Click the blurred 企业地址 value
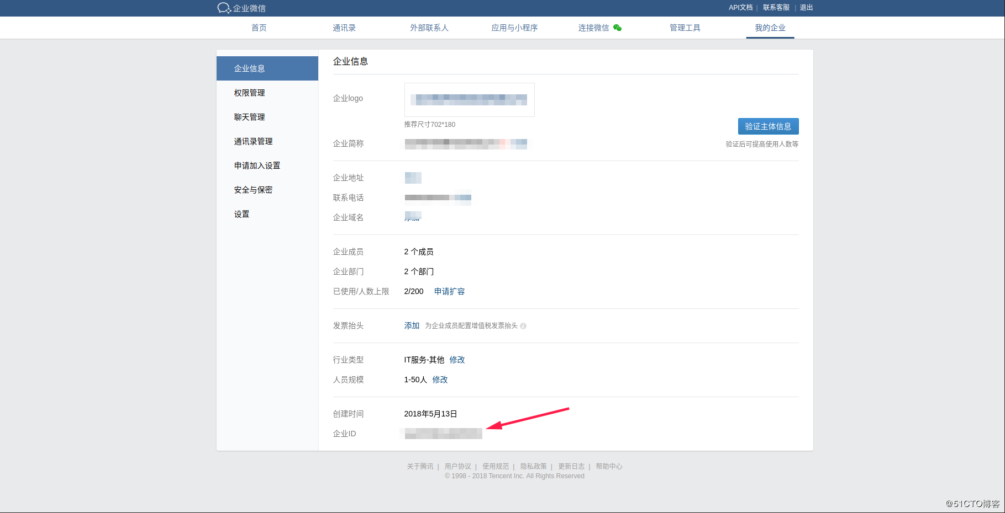The height and width of the screenshot is (513, 1005). pos(413,178)
